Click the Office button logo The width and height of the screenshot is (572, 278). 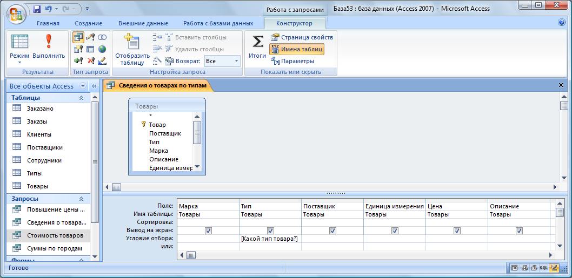coord(16,15)
